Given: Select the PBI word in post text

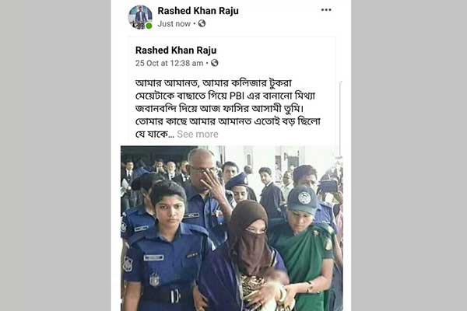Looking at the screenshot, I should tap(237, 96).
